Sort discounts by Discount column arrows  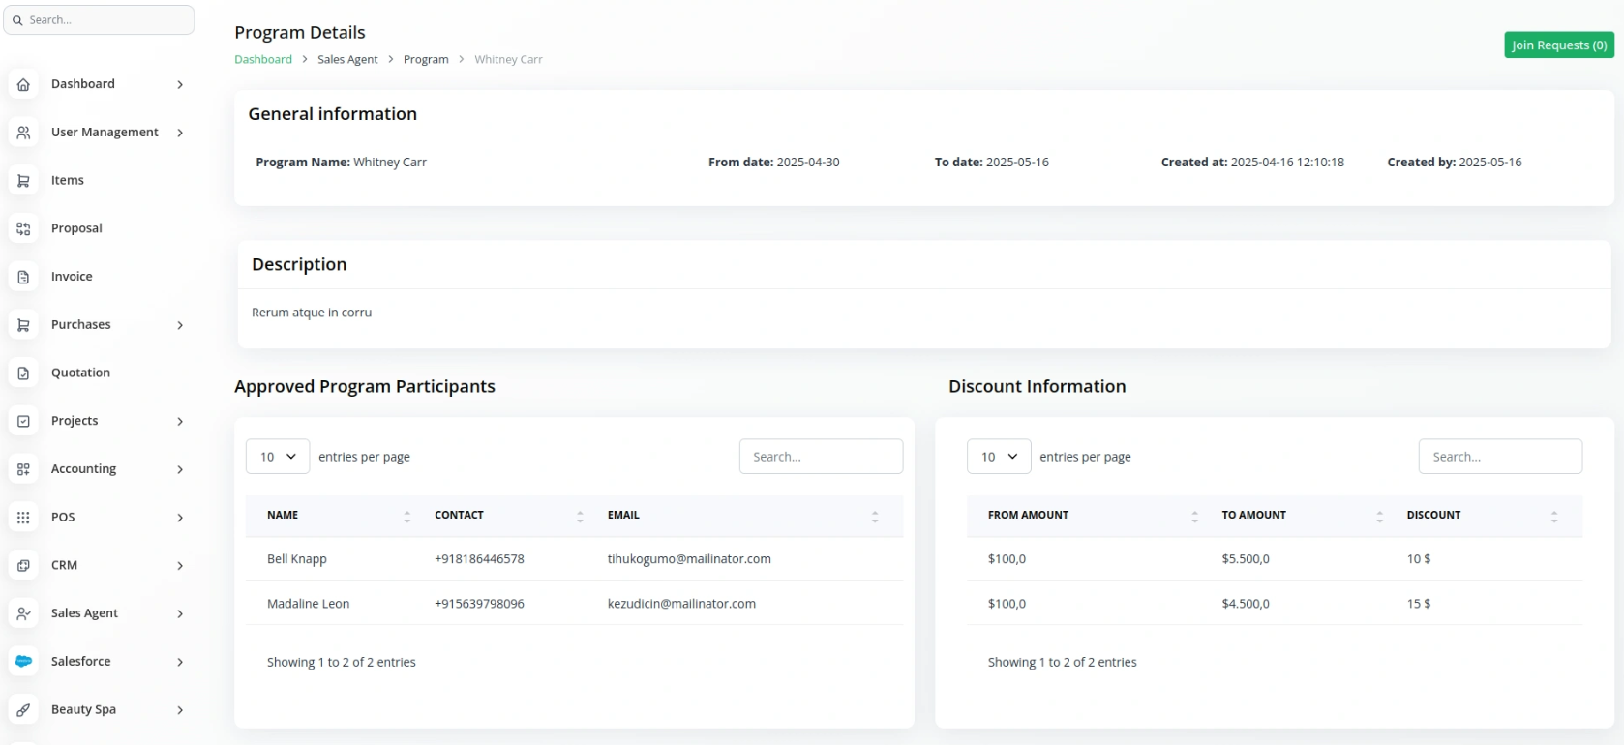coord(1554,517)
